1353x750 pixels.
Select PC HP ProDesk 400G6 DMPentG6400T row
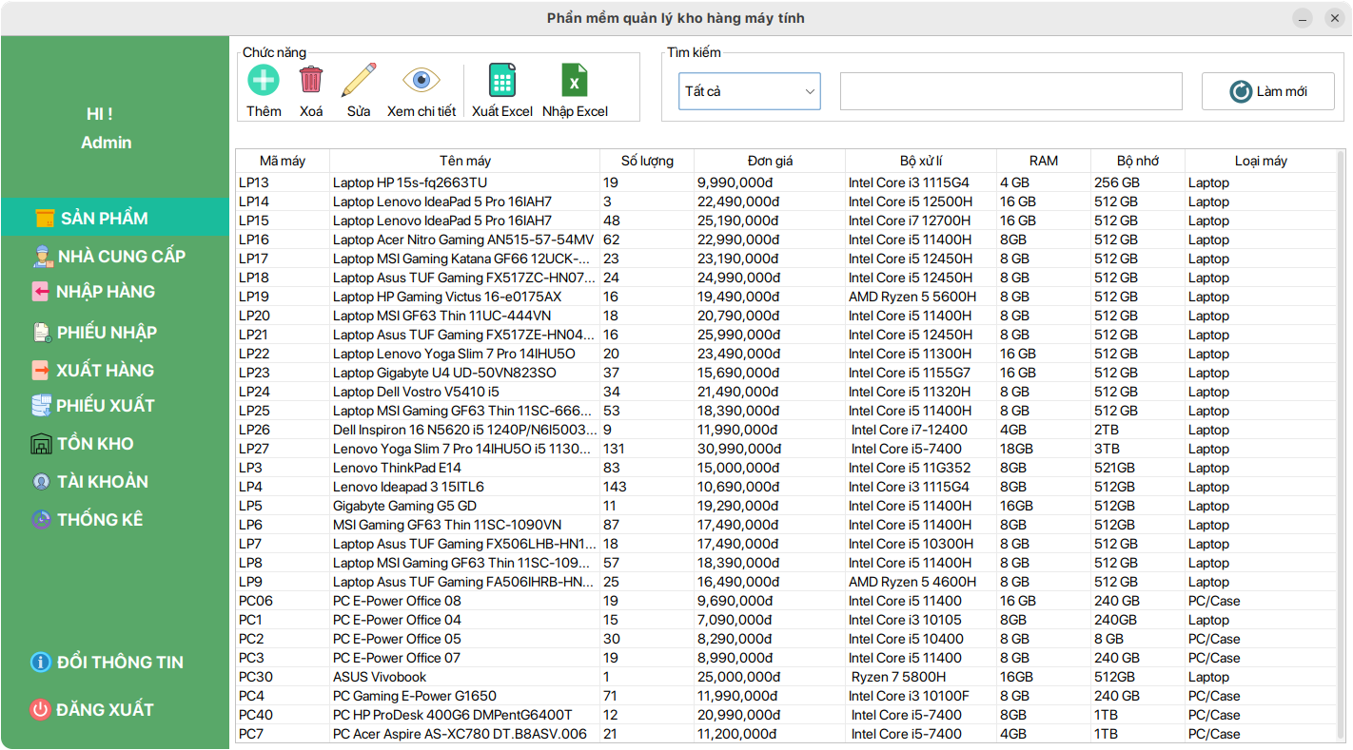(x=786, y=715)
